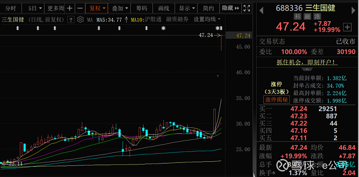The height and width of the screenshot is (177, 359).
Task: Click 买三 bid price 47.22 row
Action: point(307,124)
